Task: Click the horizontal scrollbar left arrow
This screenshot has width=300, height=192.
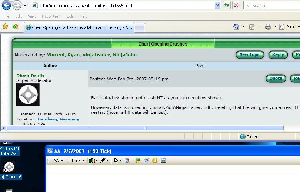Action: (x=4, y=128)
